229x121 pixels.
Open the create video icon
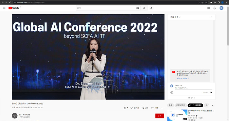pos(209,8)
